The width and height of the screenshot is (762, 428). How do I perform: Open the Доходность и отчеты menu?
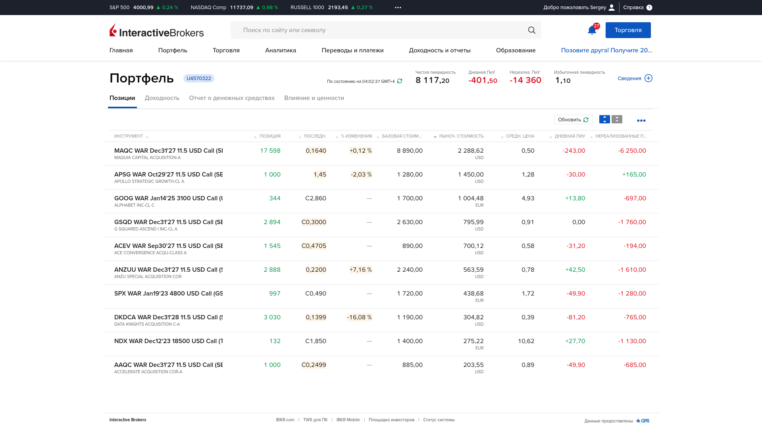tap(440, 50)
